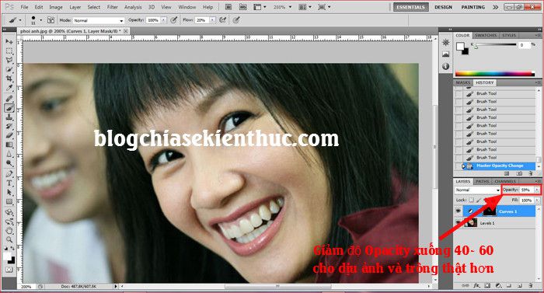Open layer blend mode dropdown

(477, 190)
